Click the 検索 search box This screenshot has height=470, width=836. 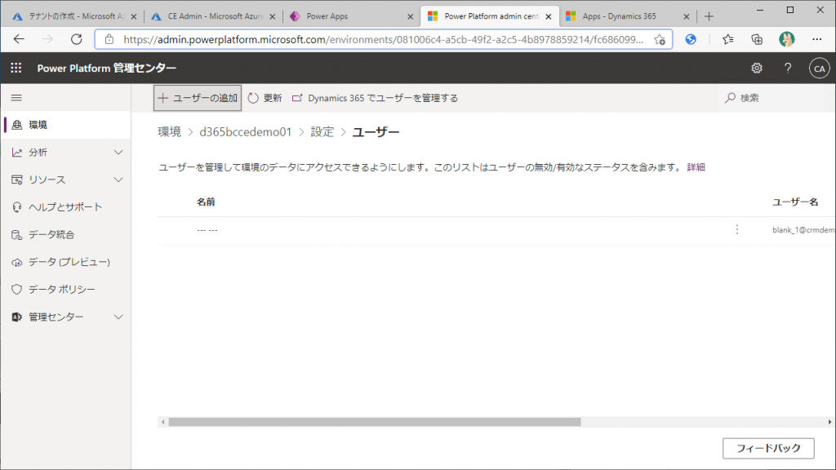pyautogui.click(x=775, y=98)
